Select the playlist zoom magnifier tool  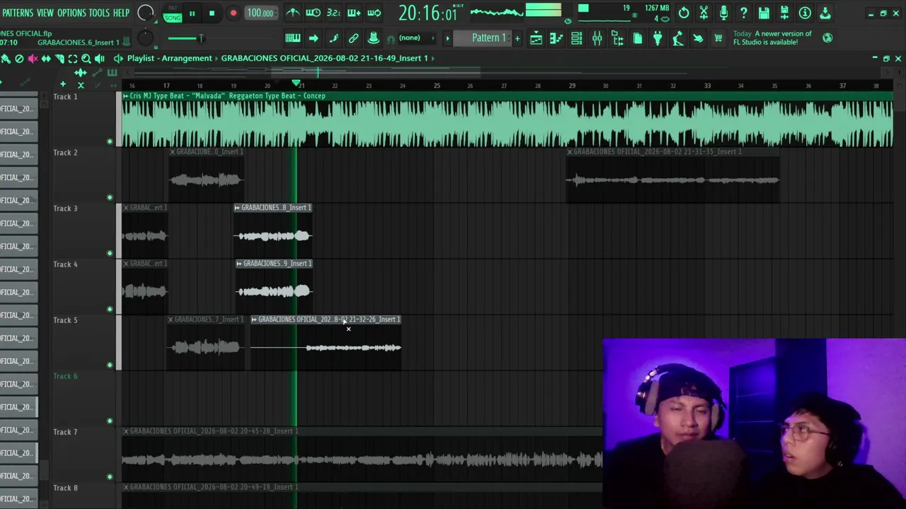pos(86,59)
